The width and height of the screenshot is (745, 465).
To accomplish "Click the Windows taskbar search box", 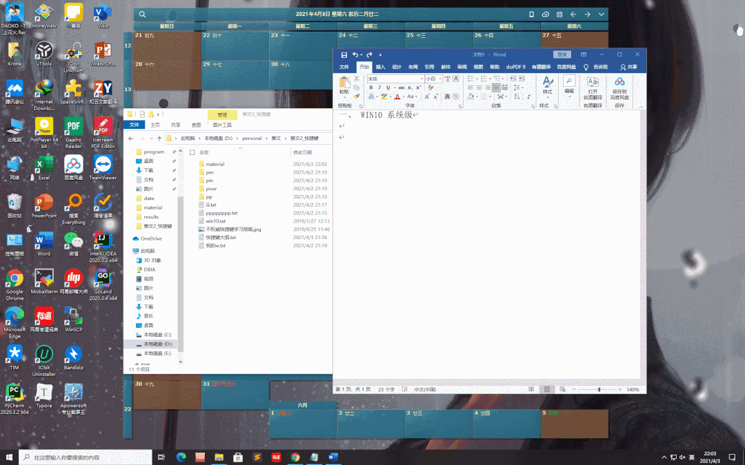I will pyautogui.click(x=86, y=457).
